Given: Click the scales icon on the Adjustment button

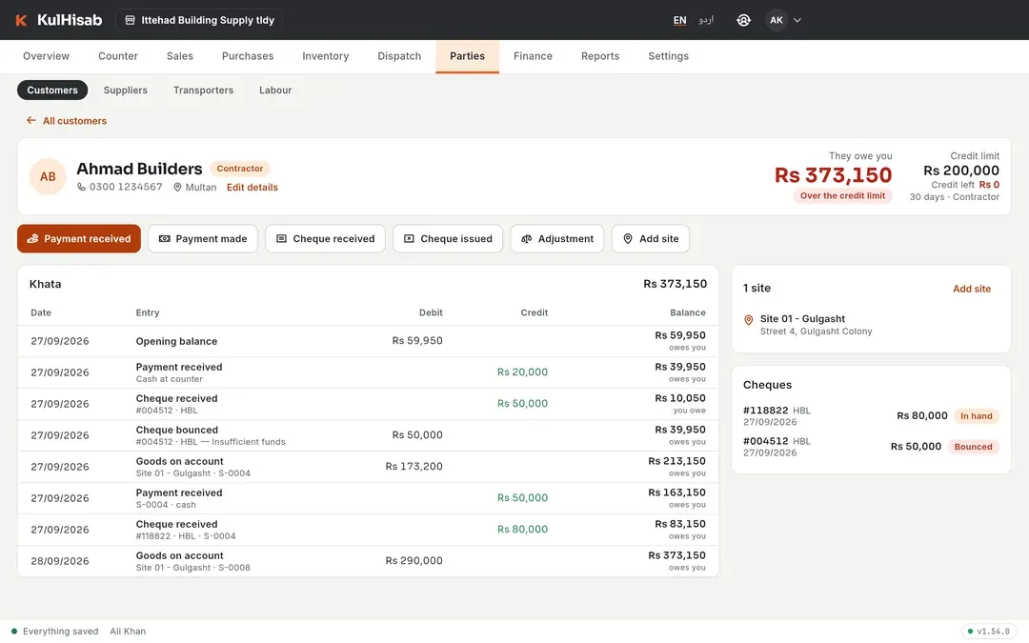Looking at the screenshot, I should pyautogui.click(x=526, y=239).
